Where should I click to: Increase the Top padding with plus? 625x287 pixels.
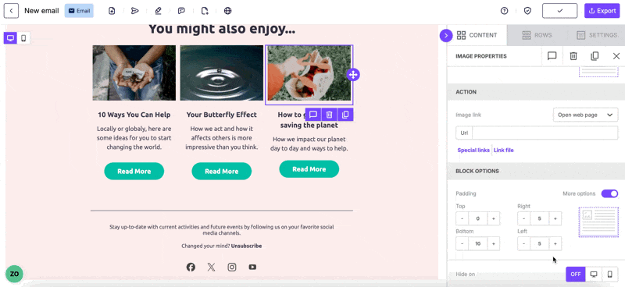coord(494,218)
